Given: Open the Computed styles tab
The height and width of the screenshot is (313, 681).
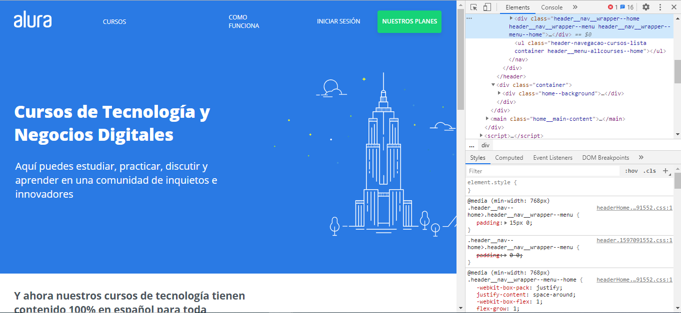Looking at the screenshot, I should point(509,158).
